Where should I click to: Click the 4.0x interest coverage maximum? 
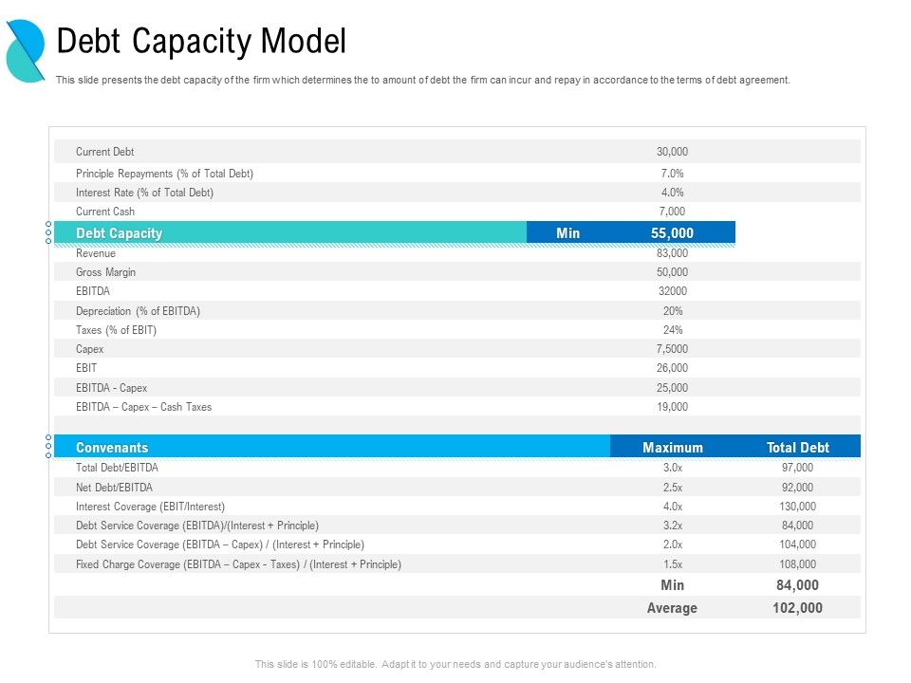click(x=672, y=507)
